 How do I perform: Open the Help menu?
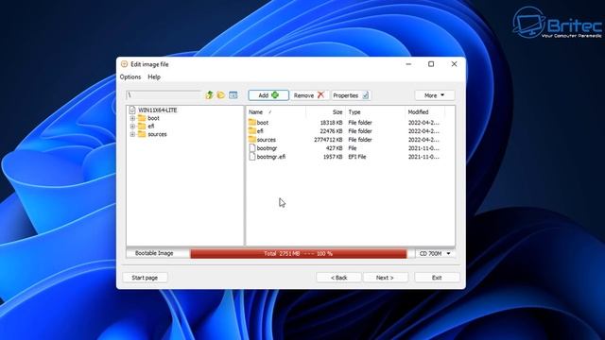tap(154, 76)
